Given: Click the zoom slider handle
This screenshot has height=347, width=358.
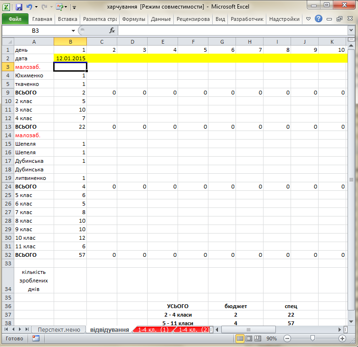Looking at the screenshot, I should click(312, 338).
